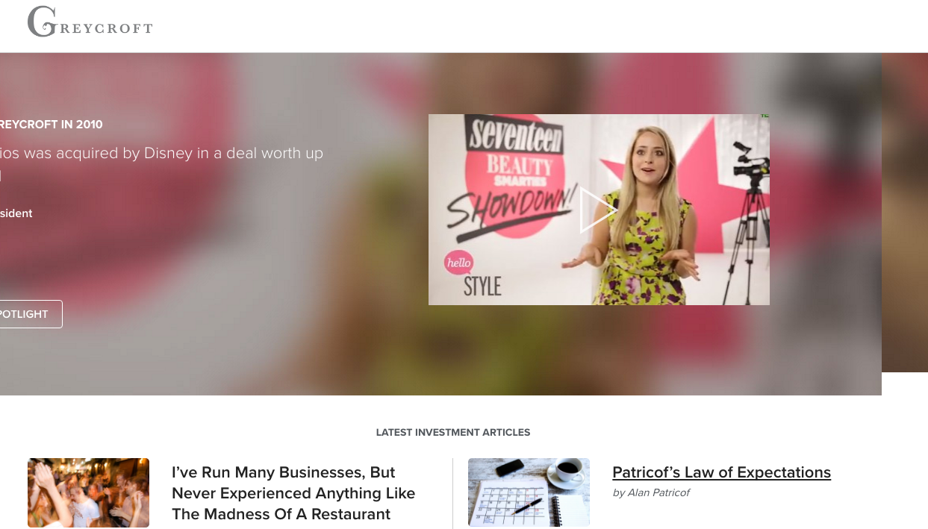Click the Greycroft logo in the header

click(90, 22)
